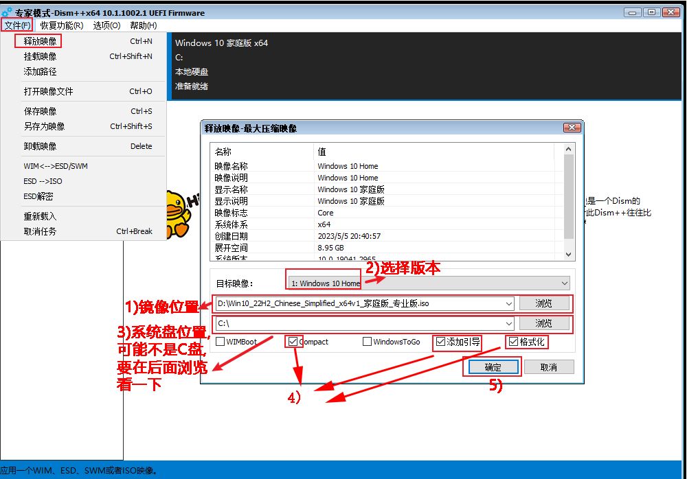Open the 文件(F) menu
The width and height of the screenshot is (687, 479).
[17, 25]
